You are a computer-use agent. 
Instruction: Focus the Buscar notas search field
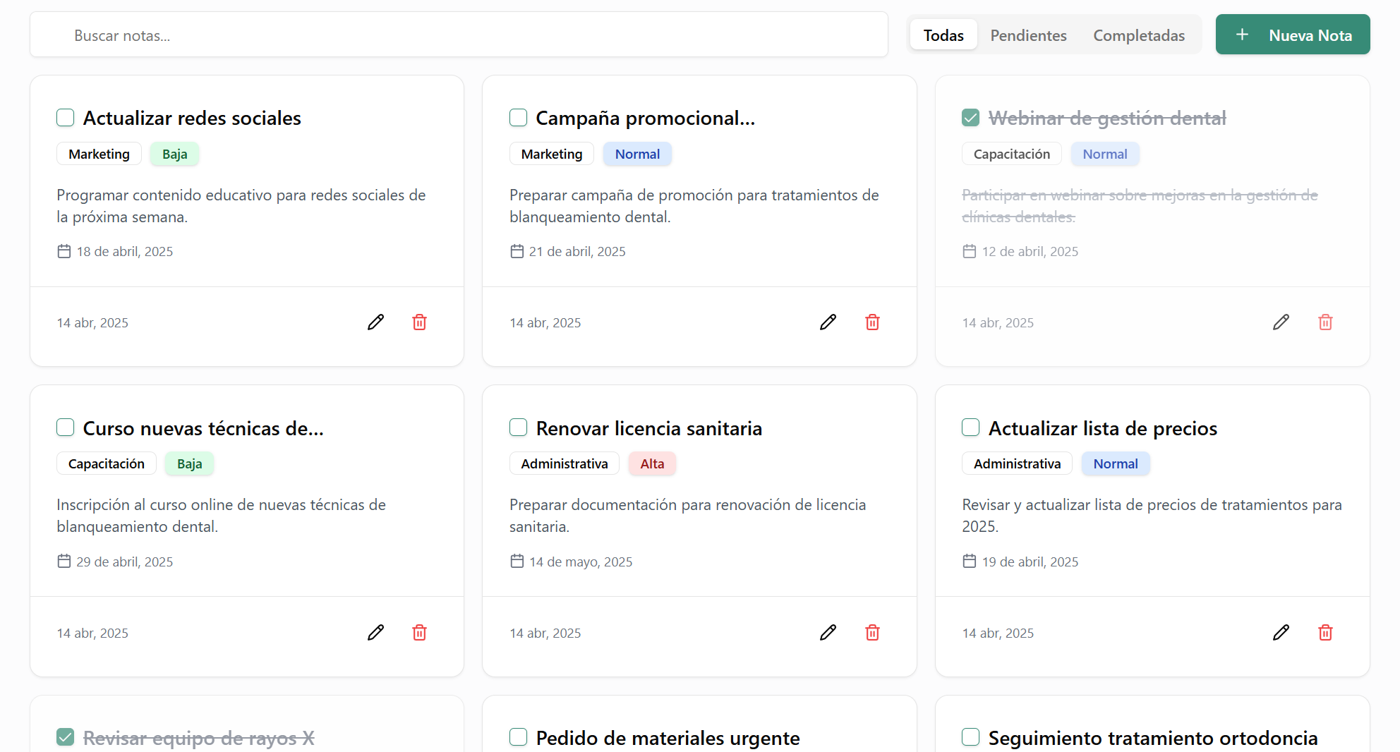(459, 35)
